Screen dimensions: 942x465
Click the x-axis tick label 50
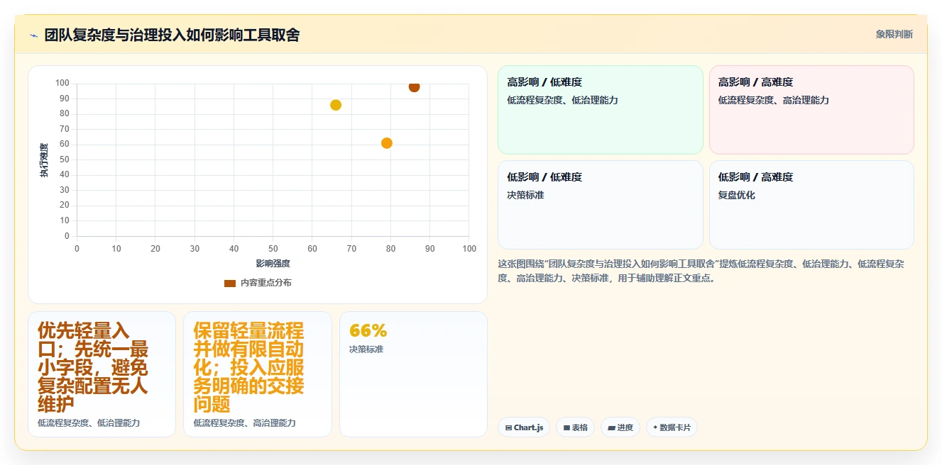273,249
